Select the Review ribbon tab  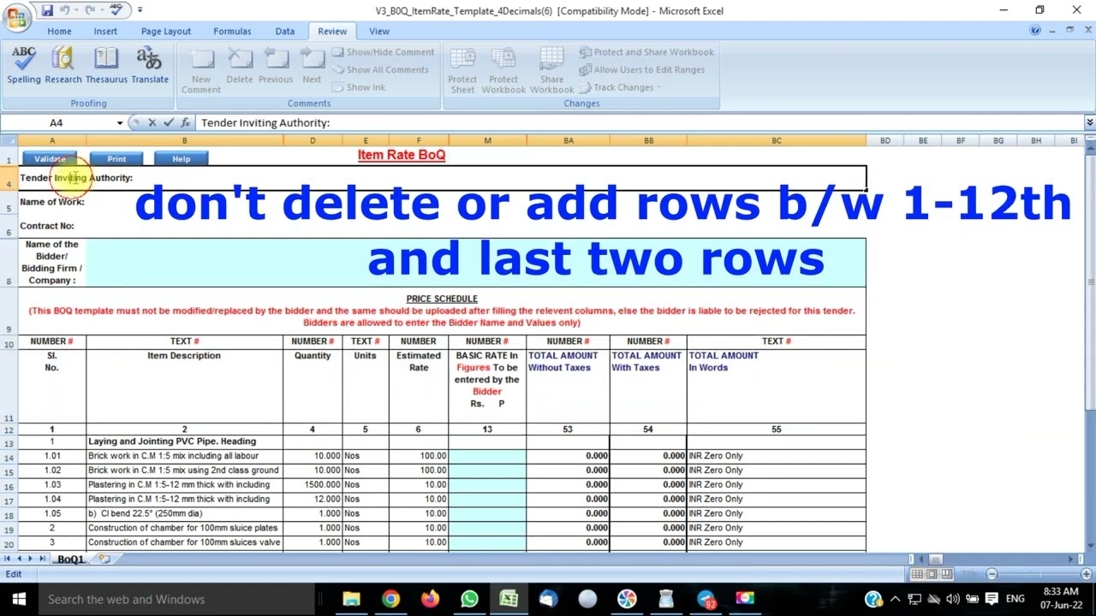coord(332,31)
